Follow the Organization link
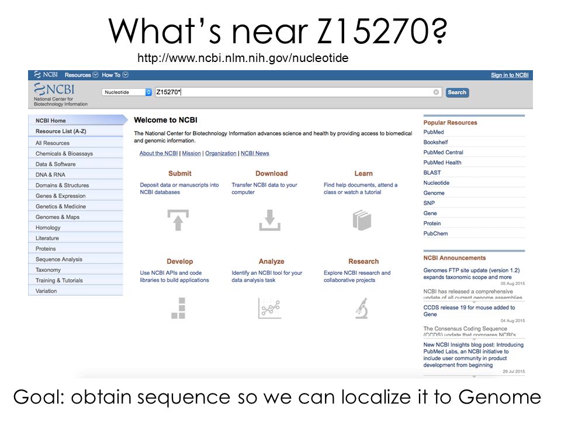The width and height of the screenshot is (561, 421). click(221, 153)
